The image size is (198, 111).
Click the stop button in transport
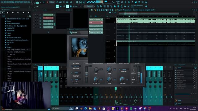pos(44,2)
